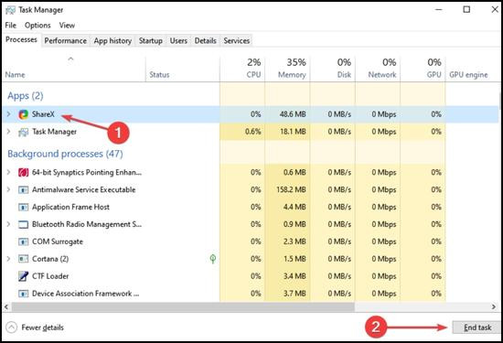Click the horizontal scrollbar right arrow
The height and width of the screenshot is (343, 503).
click(494, 307)
